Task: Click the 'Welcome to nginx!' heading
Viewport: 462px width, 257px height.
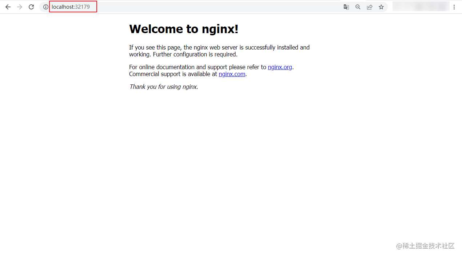Action: (184, 29)
